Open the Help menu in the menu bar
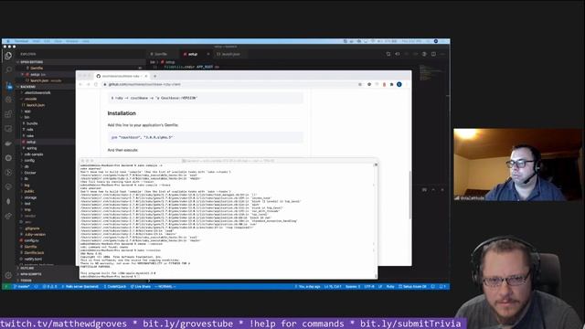Image resolution: width=585 pixels, height=329 pixels. click(x=85, y=41)
